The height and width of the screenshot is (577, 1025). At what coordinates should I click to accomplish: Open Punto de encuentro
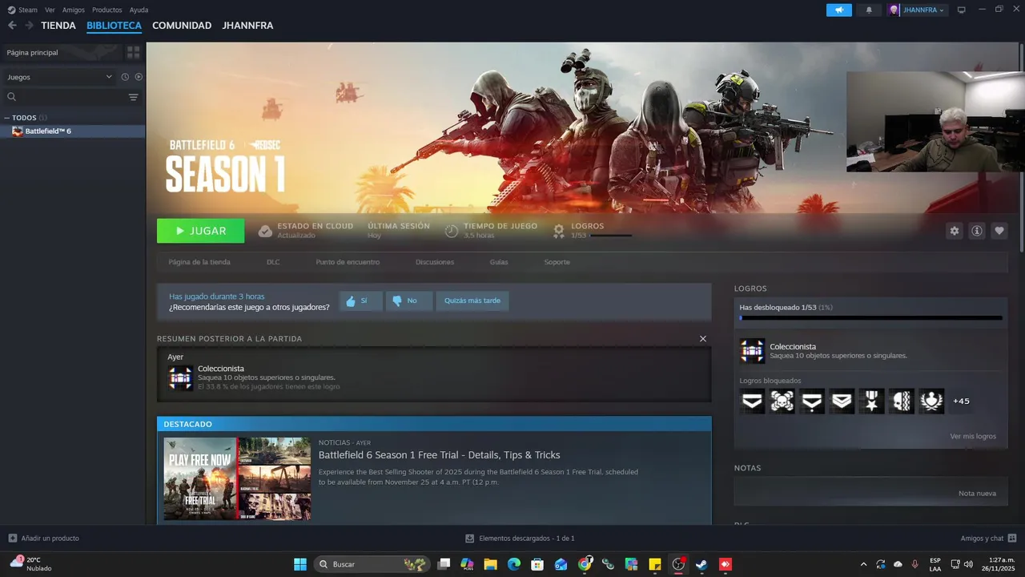pyautogui.click(x=348, y=262)
